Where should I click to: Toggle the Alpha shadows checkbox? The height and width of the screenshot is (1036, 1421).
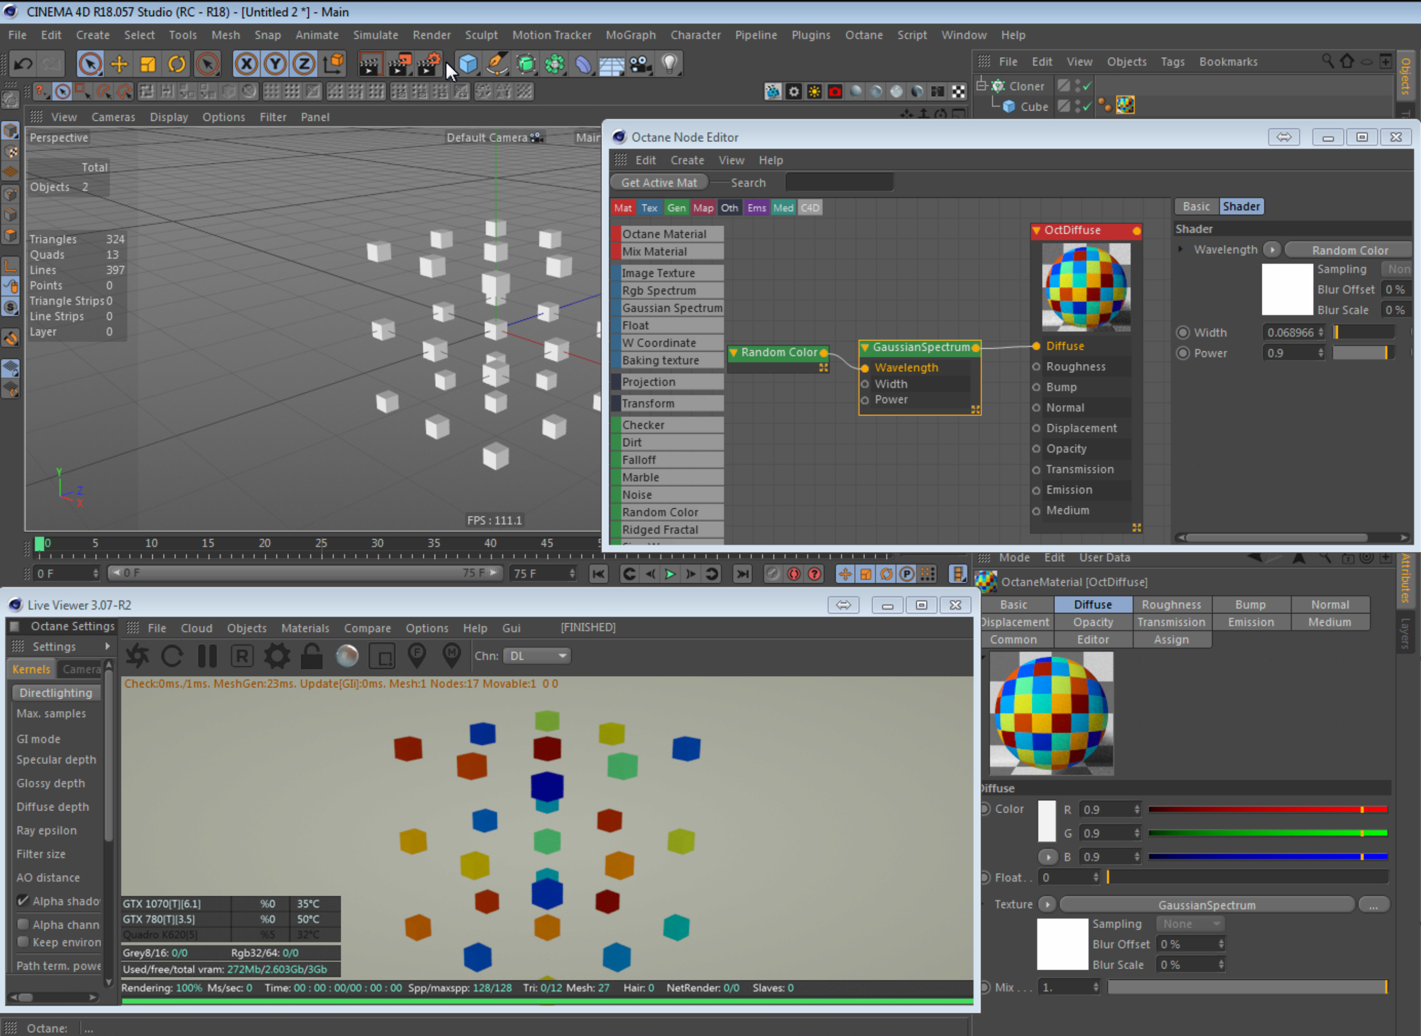(23, 901)
